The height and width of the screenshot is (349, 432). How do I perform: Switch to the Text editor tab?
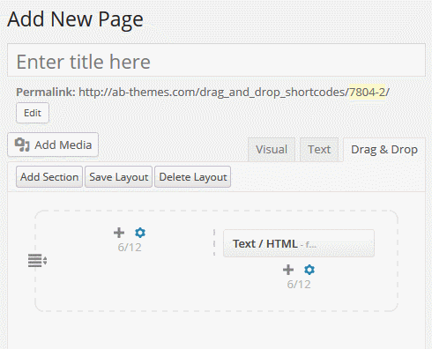coord(319,150)
